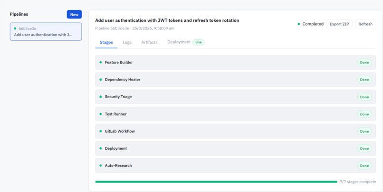
Task: Expand the Dependency Healer stage row
Action: pos(236,80)
